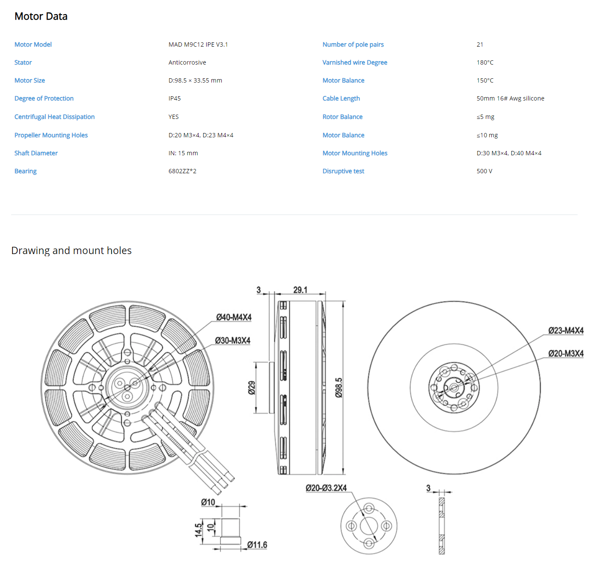
Task: Select the "IP45" protection value
Action: (x=175, y=98)
